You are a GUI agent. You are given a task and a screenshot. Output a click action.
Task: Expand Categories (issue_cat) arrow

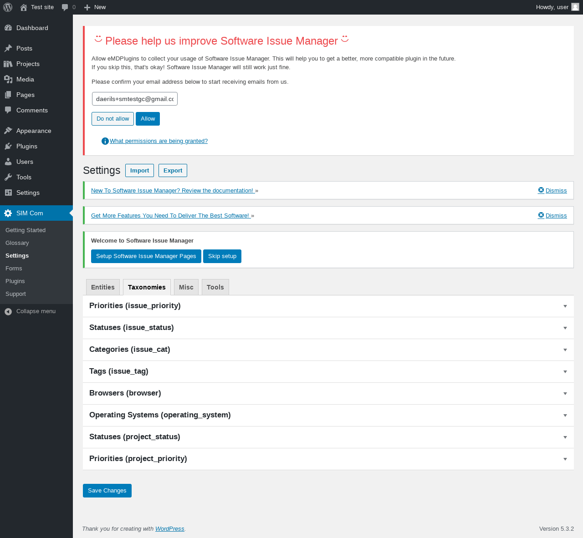(x=565, y=350)
